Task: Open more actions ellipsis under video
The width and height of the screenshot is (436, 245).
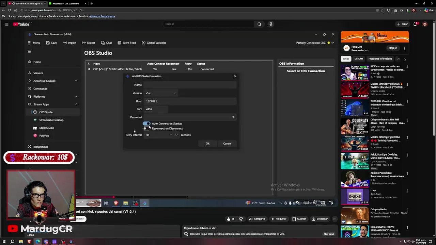Action: tap(335, 219)
